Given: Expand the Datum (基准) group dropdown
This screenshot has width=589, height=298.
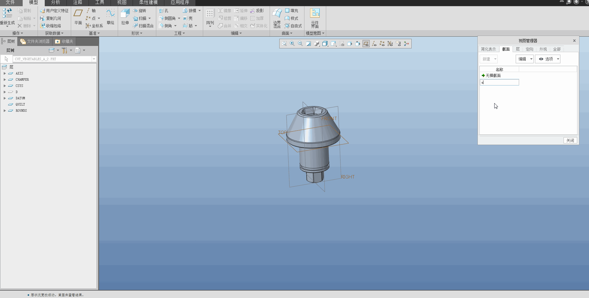Looking at the screenshot, I should coord(94,33).
